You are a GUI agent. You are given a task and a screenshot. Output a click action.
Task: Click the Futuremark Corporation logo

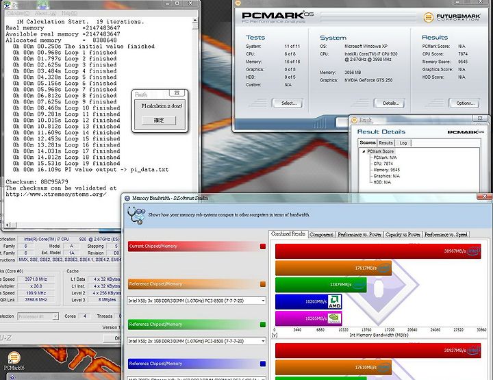coord(452,17)
